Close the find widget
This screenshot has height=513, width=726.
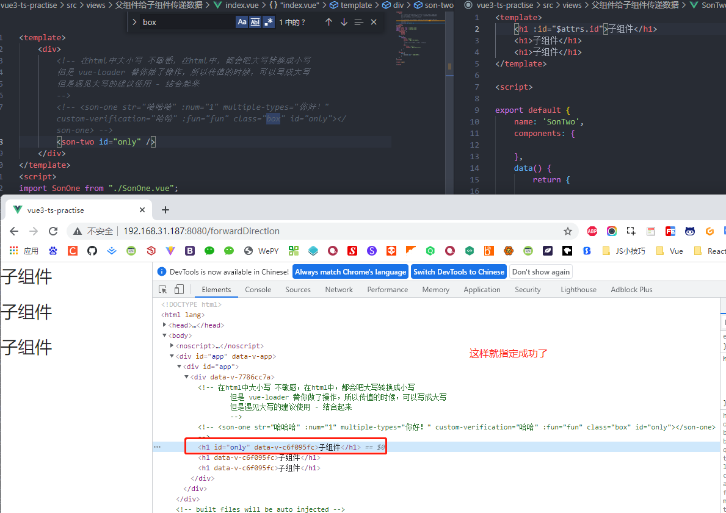[x=374, y=22]
